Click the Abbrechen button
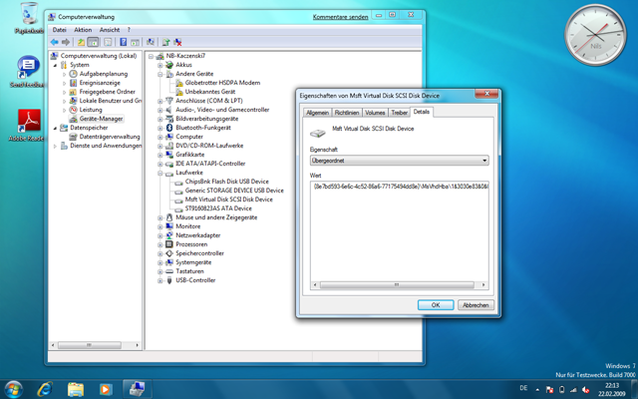Screen dimensions: 638x399 click(x=476, y=305)
